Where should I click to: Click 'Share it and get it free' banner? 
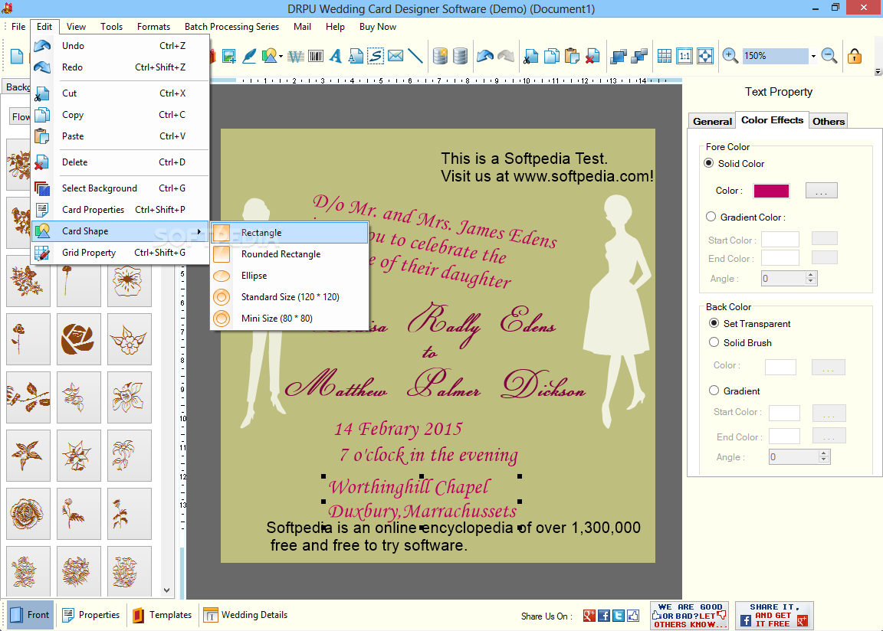(x=773, y=615)
